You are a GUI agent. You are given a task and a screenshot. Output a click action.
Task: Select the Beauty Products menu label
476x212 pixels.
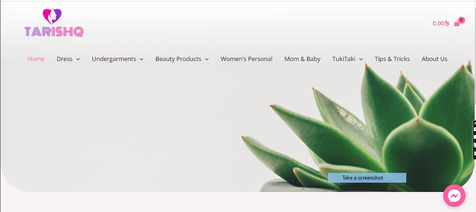click(178, 59)
